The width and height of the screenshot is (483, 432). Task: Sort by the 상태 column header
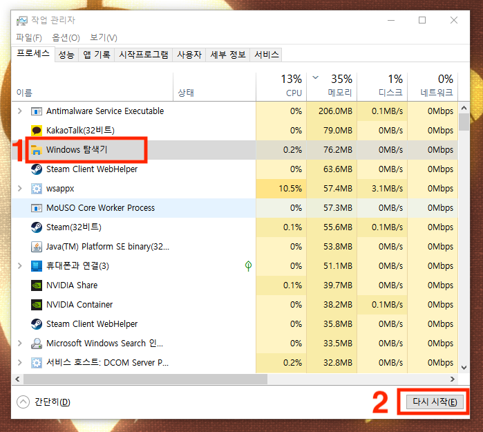coord(214,87)
